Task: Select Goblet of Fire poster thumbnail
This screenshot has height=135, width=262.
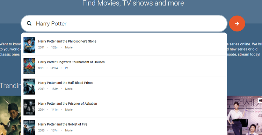Action: [29, 127]
